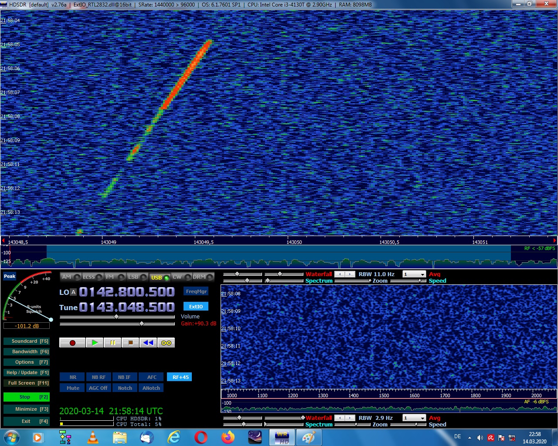Viewport: 558px width, 446px height.
Task: Switch to Full Screen [F11]
Action: pyautogui.click(x=26, y=383)
